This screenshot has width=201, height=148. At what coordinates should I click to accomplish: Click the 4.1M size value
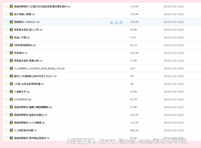(x=133, y=38)
